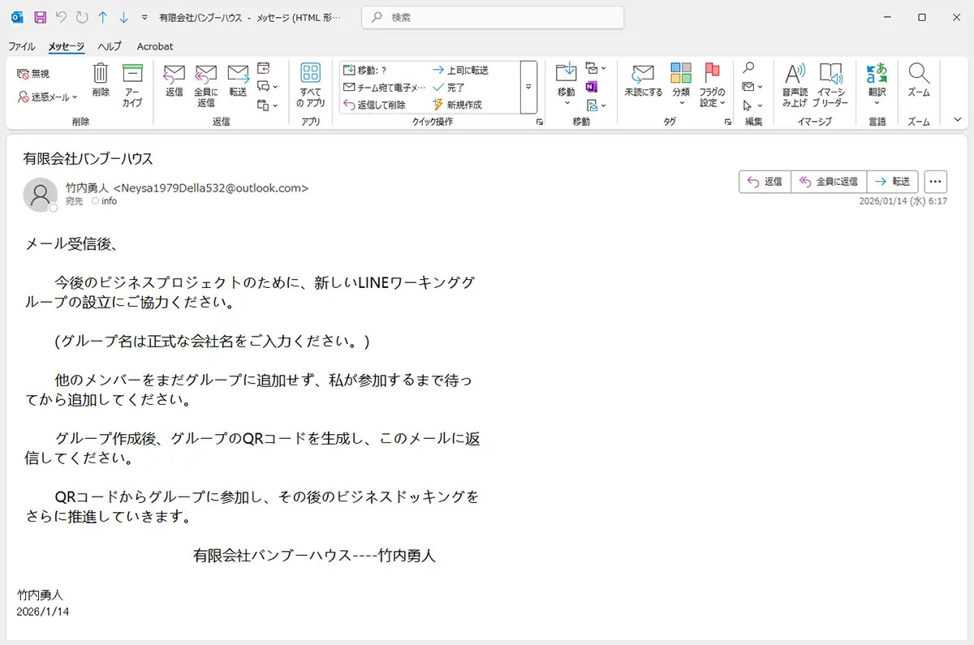Click the 返信 button in the message header

click(764, 181)
